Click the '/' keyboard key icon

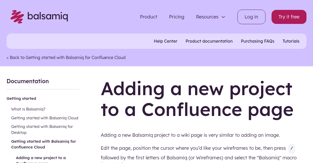[292, 148]
